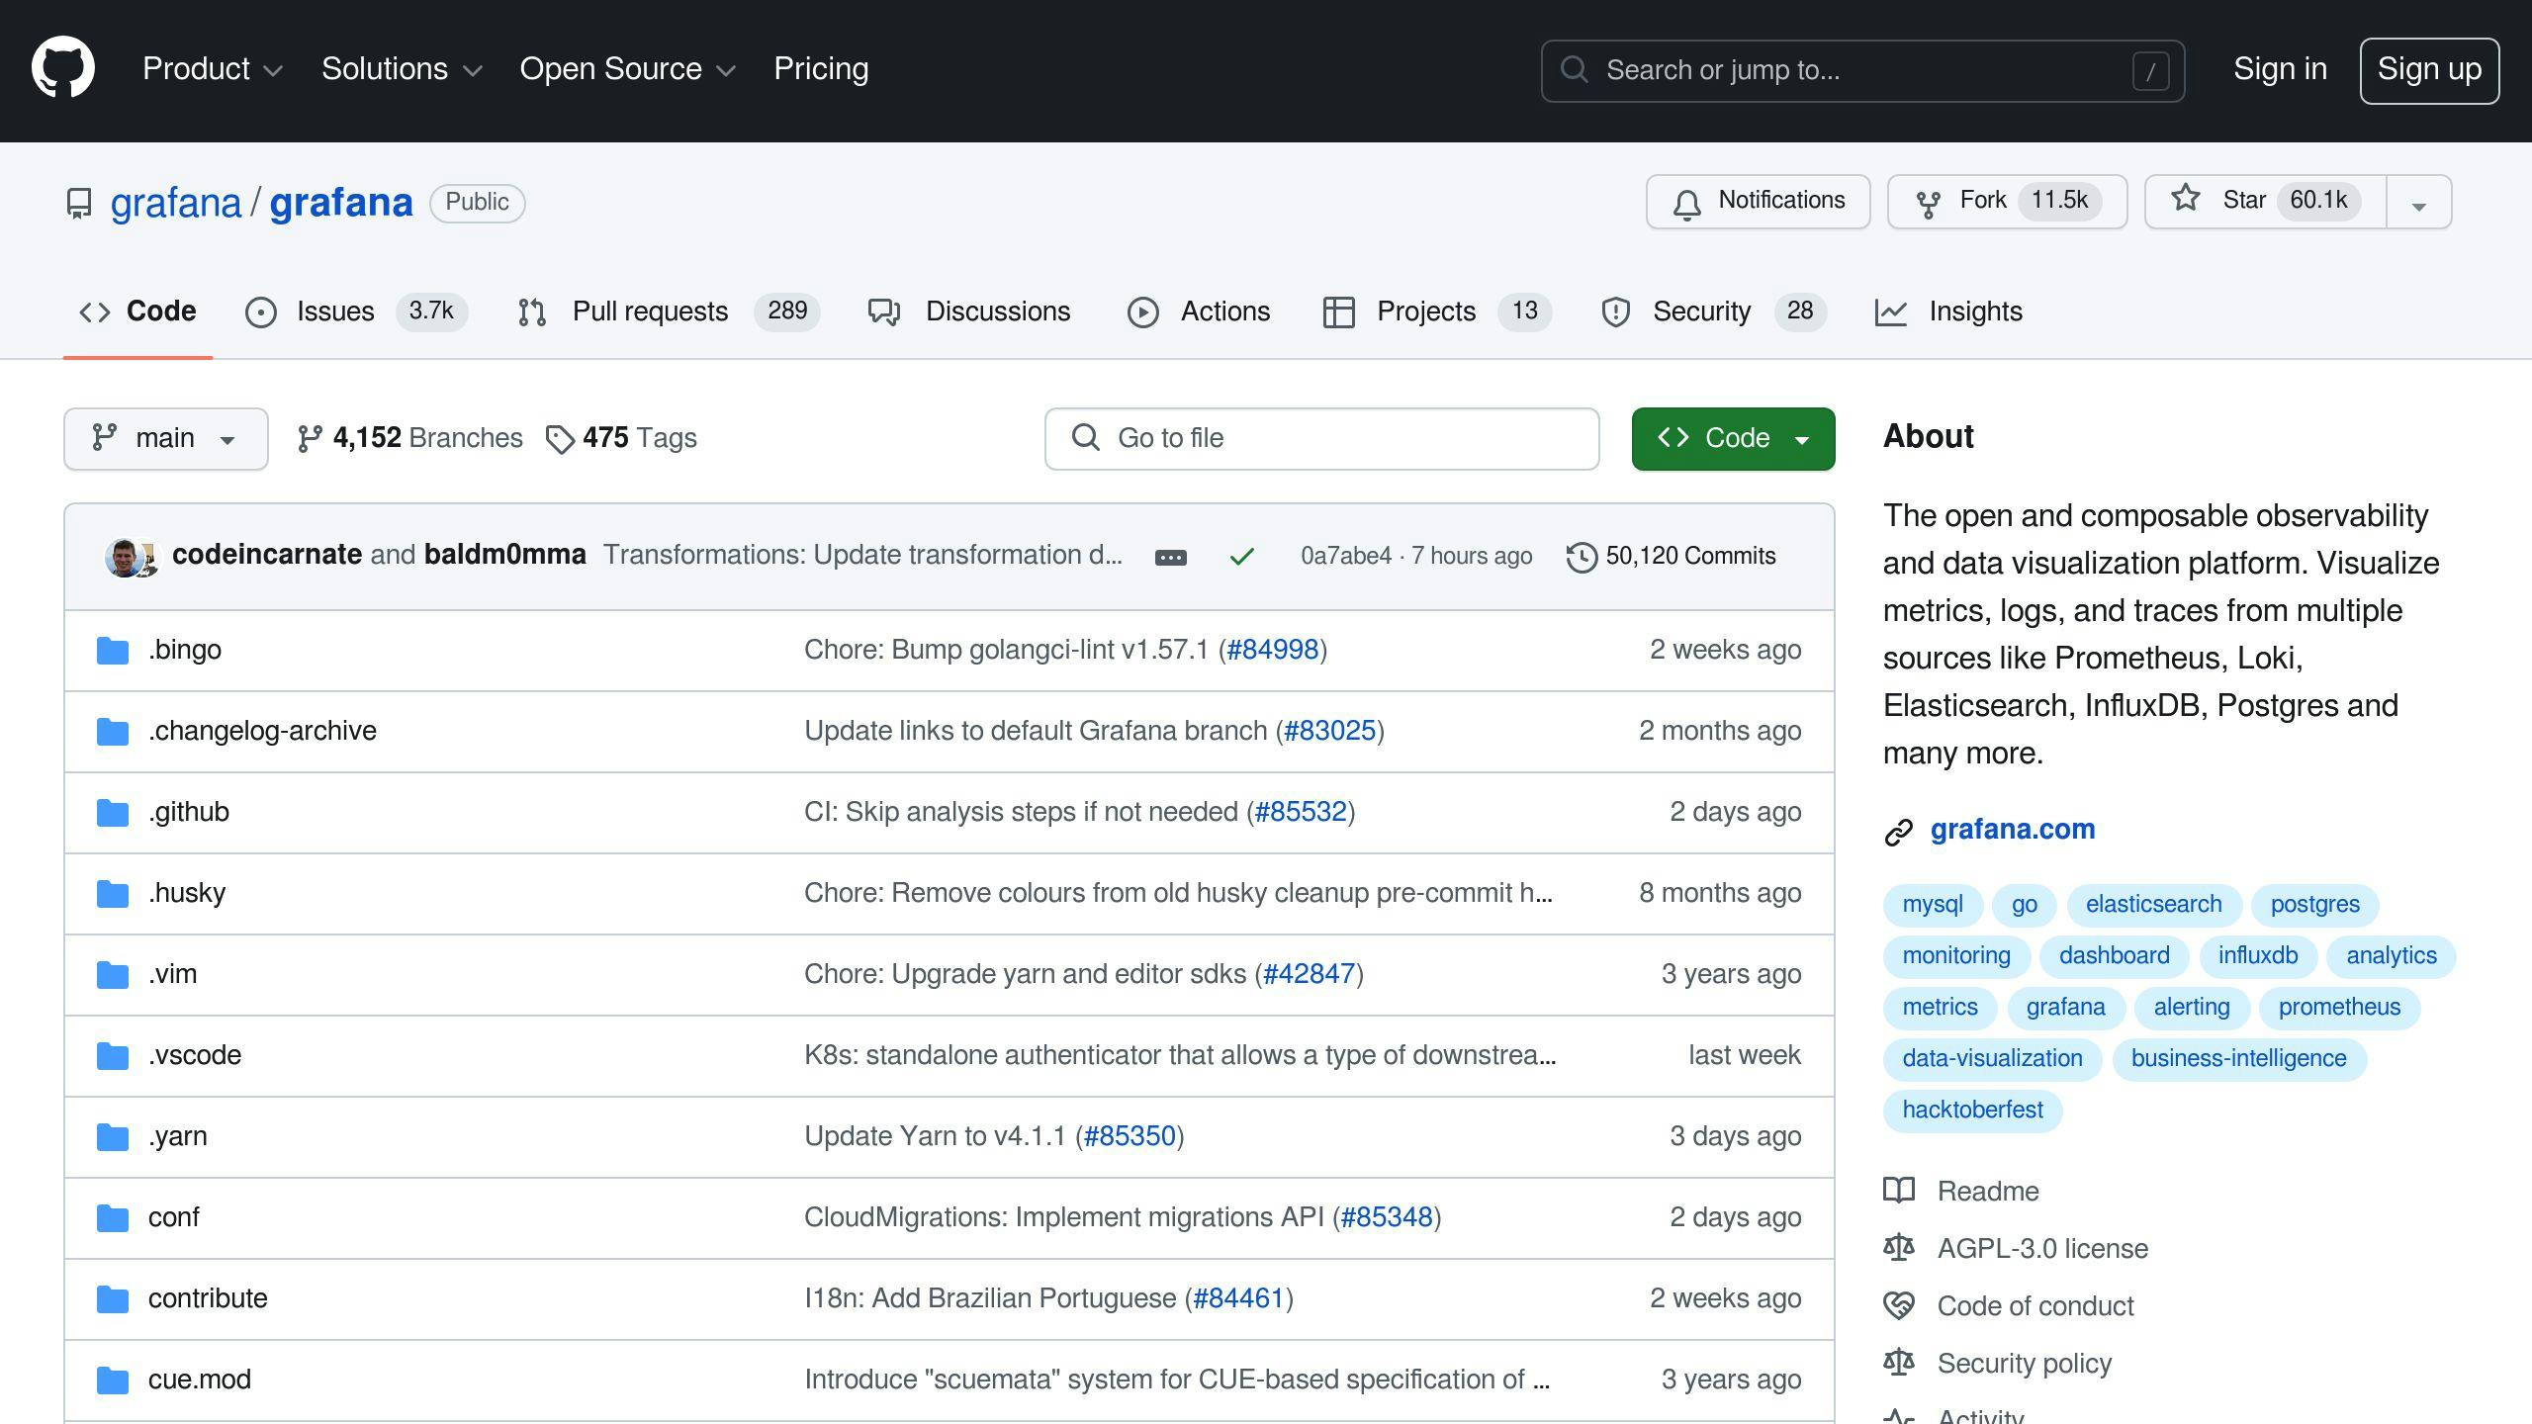Click the GitHub home octocat icon
2532x1424 pixels.
[x=62, y=69]
